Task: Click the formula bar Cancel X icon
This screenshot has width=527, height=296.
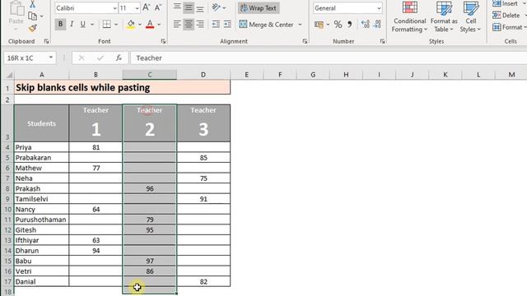Action: click(x=82, y=58)
